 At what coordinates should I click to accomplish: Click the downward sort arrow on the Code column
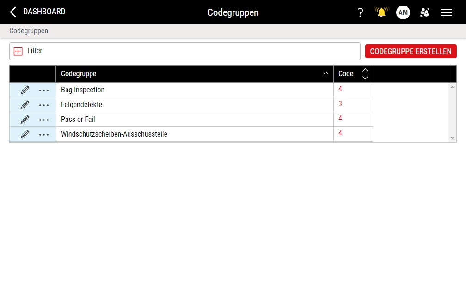(x=365, y=78)
